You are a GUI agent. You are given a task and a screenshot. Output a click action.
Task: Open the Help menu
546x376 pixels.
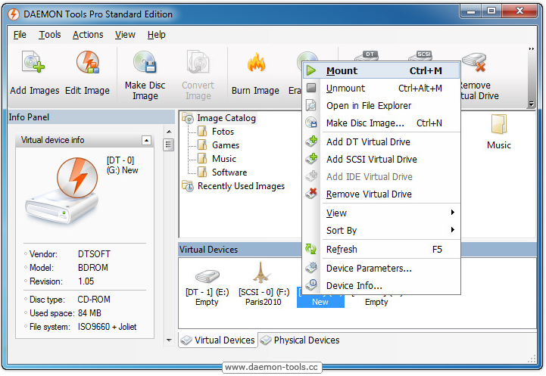click(156, 35)
